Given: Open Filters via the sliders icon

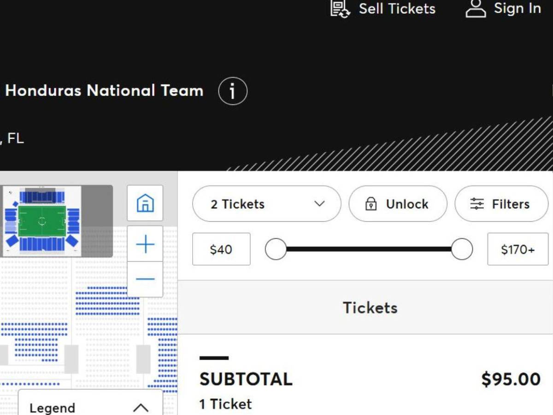Looking at the screenshot, I should [x=477, y=204].
